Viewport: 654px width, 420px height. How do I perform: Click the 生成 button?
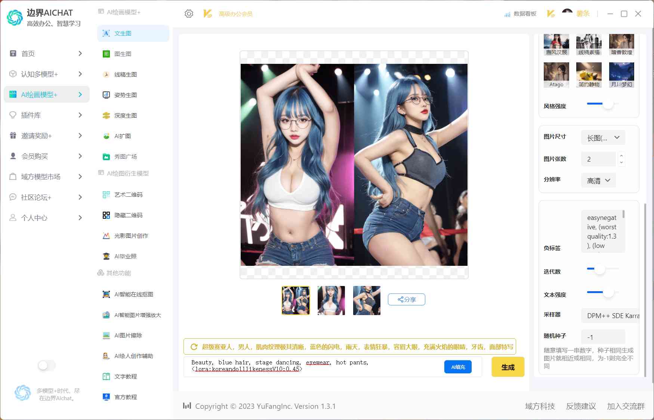point(508,367)
